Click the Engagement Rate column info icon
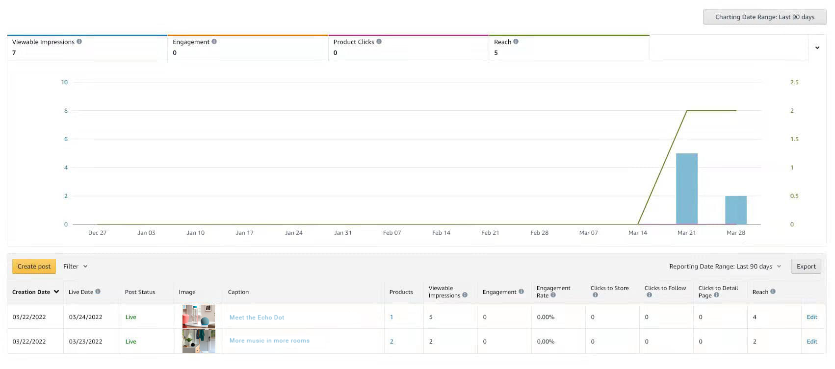Viewport: 835px width, 369px height. point(553,295)
